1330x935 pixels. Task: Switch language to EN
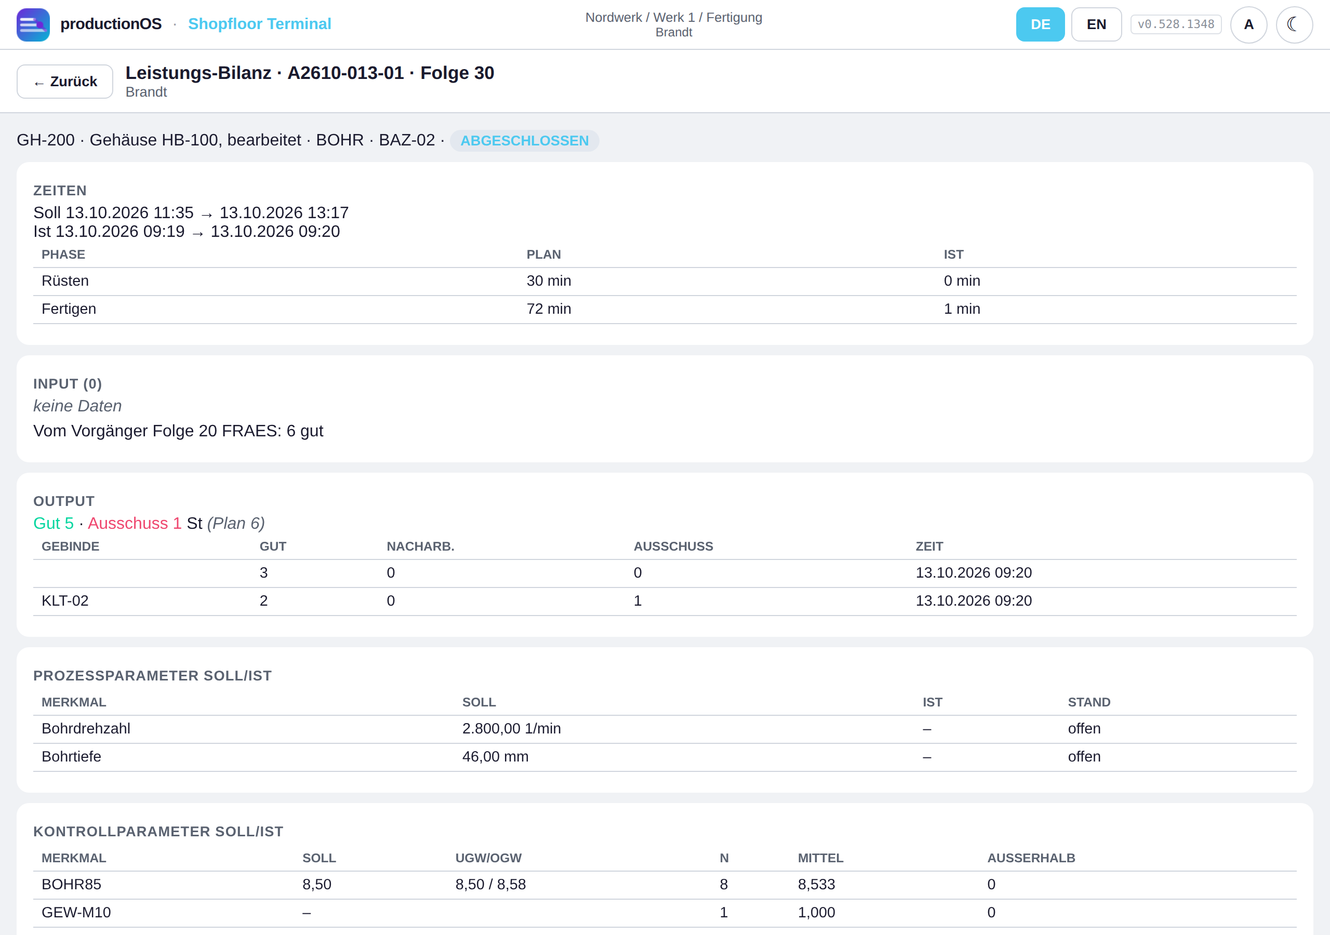[1096, 24]
